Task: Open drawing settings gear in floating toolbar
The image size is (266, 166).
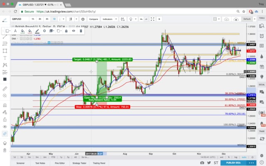Action: click(44, 31)
